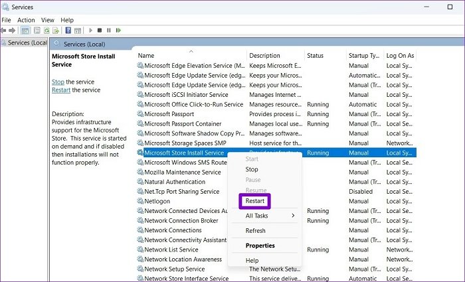The image size is (465, 282).
Task: Click the Export List toolbar icon
Action: click(x=56, y=31)
